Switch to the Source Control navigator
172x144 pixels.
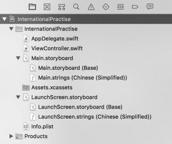[47, 7]
